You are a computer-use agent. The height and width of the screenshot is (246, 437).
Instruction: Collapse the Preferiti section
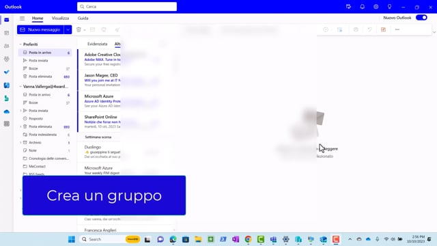[x=20, y=44]
